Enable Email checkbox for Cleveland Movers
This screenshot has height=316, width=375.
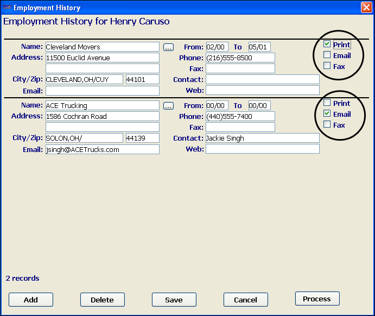tap(327, 55)
